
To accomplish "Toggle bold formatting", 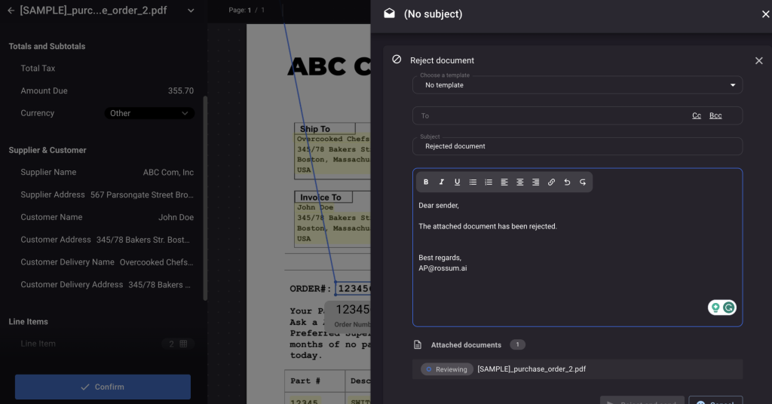I will (426, 182).
